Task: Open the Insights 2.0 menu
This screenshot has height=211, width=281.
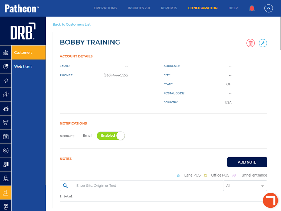Action: coord(139,8)
